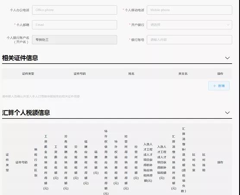Click the 英文名 column header
Image resolution: width=240 pixels, height=195 pixels.
click(x=183, y=74)
